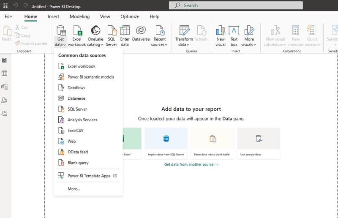Viewport: 338px width, 218px height.
Task: Select Text/CSV data source
Action: [88, 131]
